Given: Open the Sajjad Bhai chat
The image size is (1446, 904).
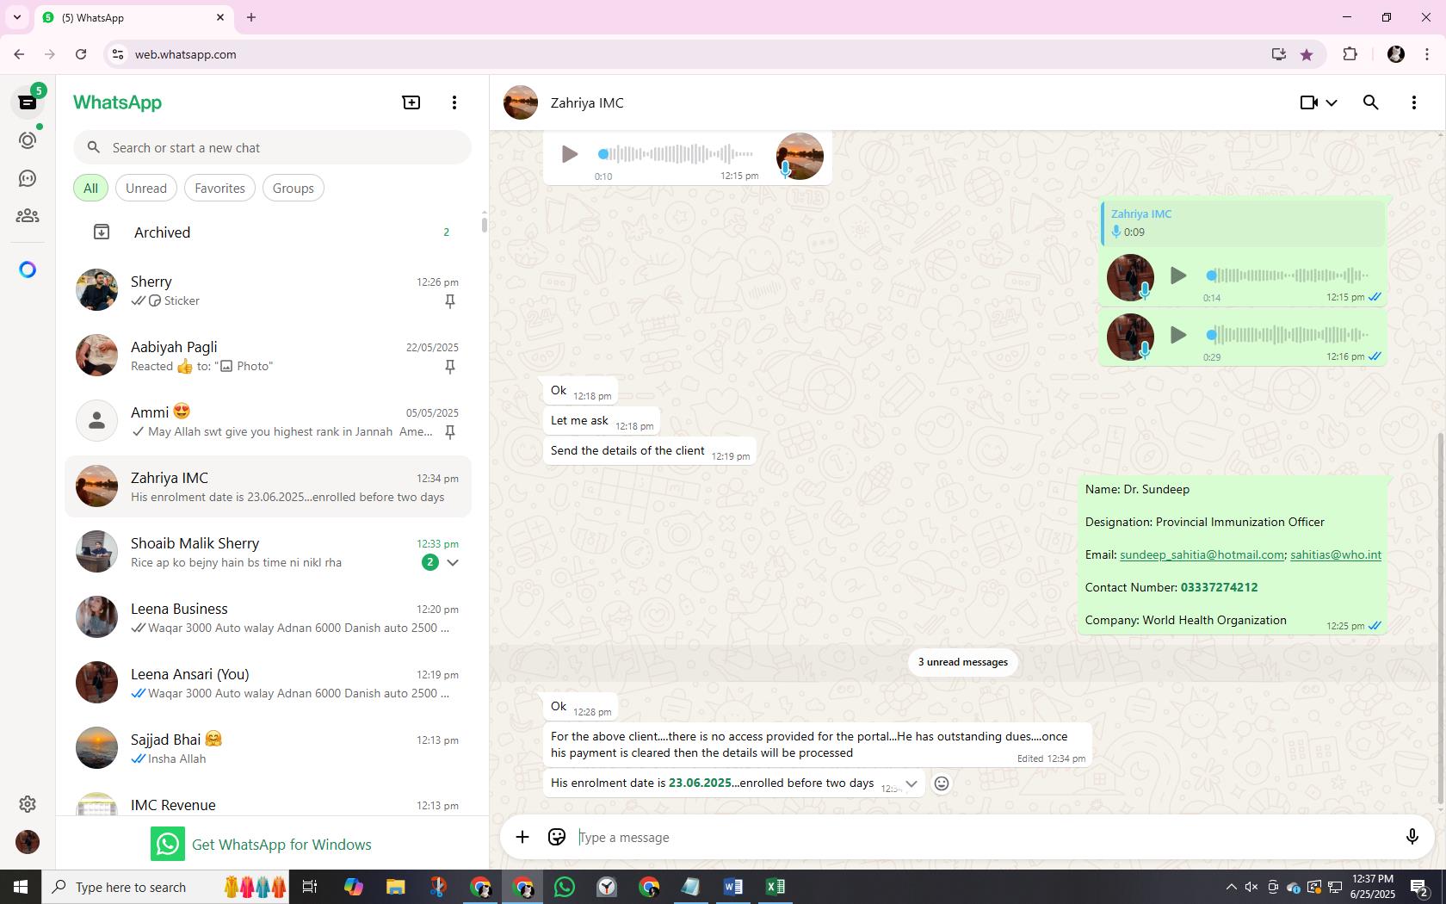Looking at the screenshot, I should click(268, 749).
